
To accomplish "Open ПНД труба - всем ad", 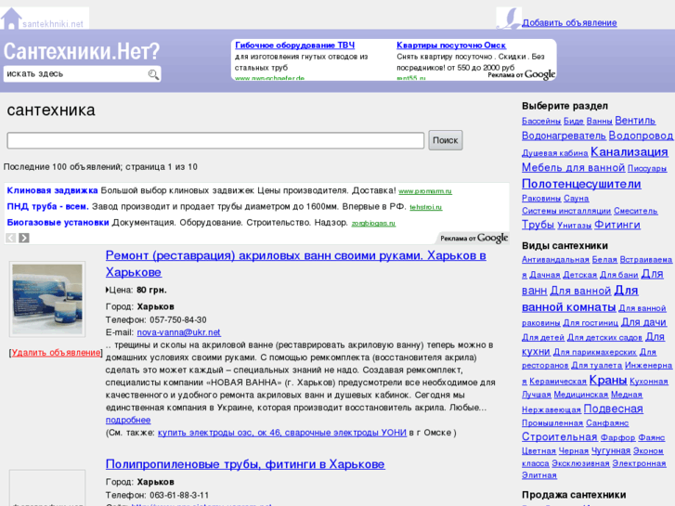I will 47,207.
